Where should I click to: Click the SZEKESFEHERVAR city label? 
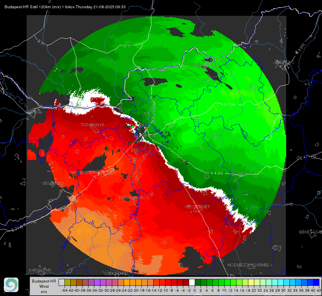tap(94, 173)
